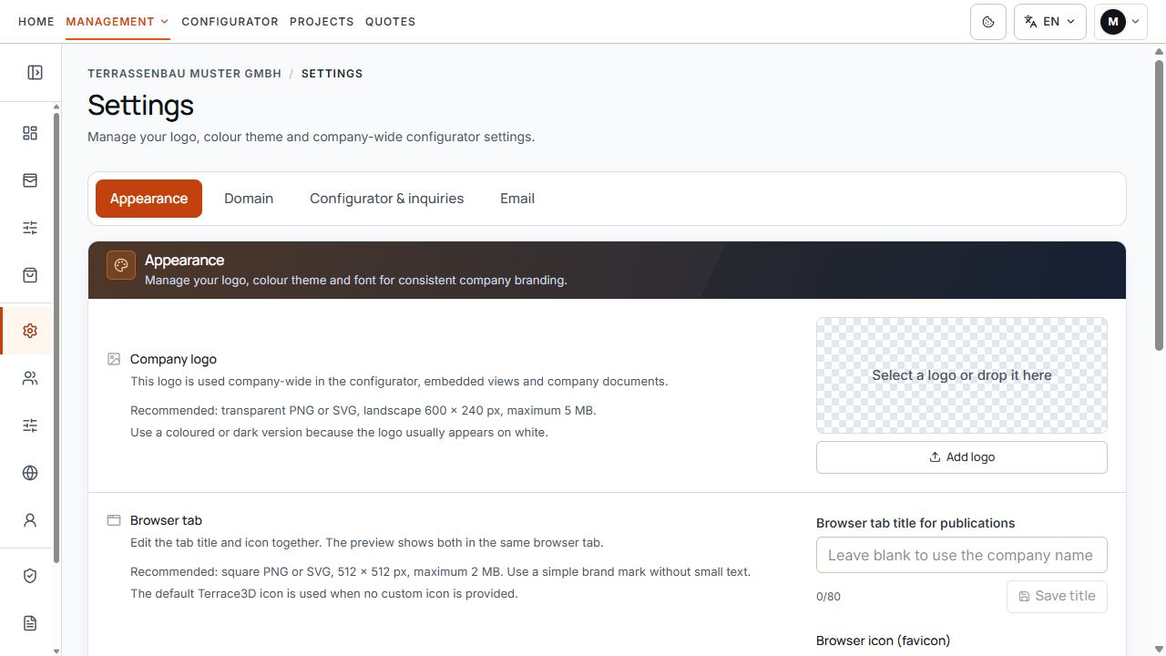This screenshot has width=1166, height=656.
Task: Select the sliders icon above the shopping bag
Action: click(30, 228)
